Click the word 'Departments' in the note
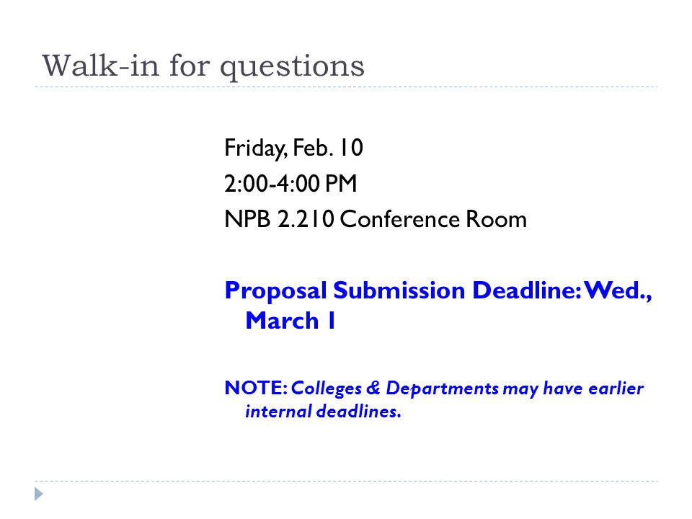This screenshot has height=519, width=692. [x=442, y=389]
